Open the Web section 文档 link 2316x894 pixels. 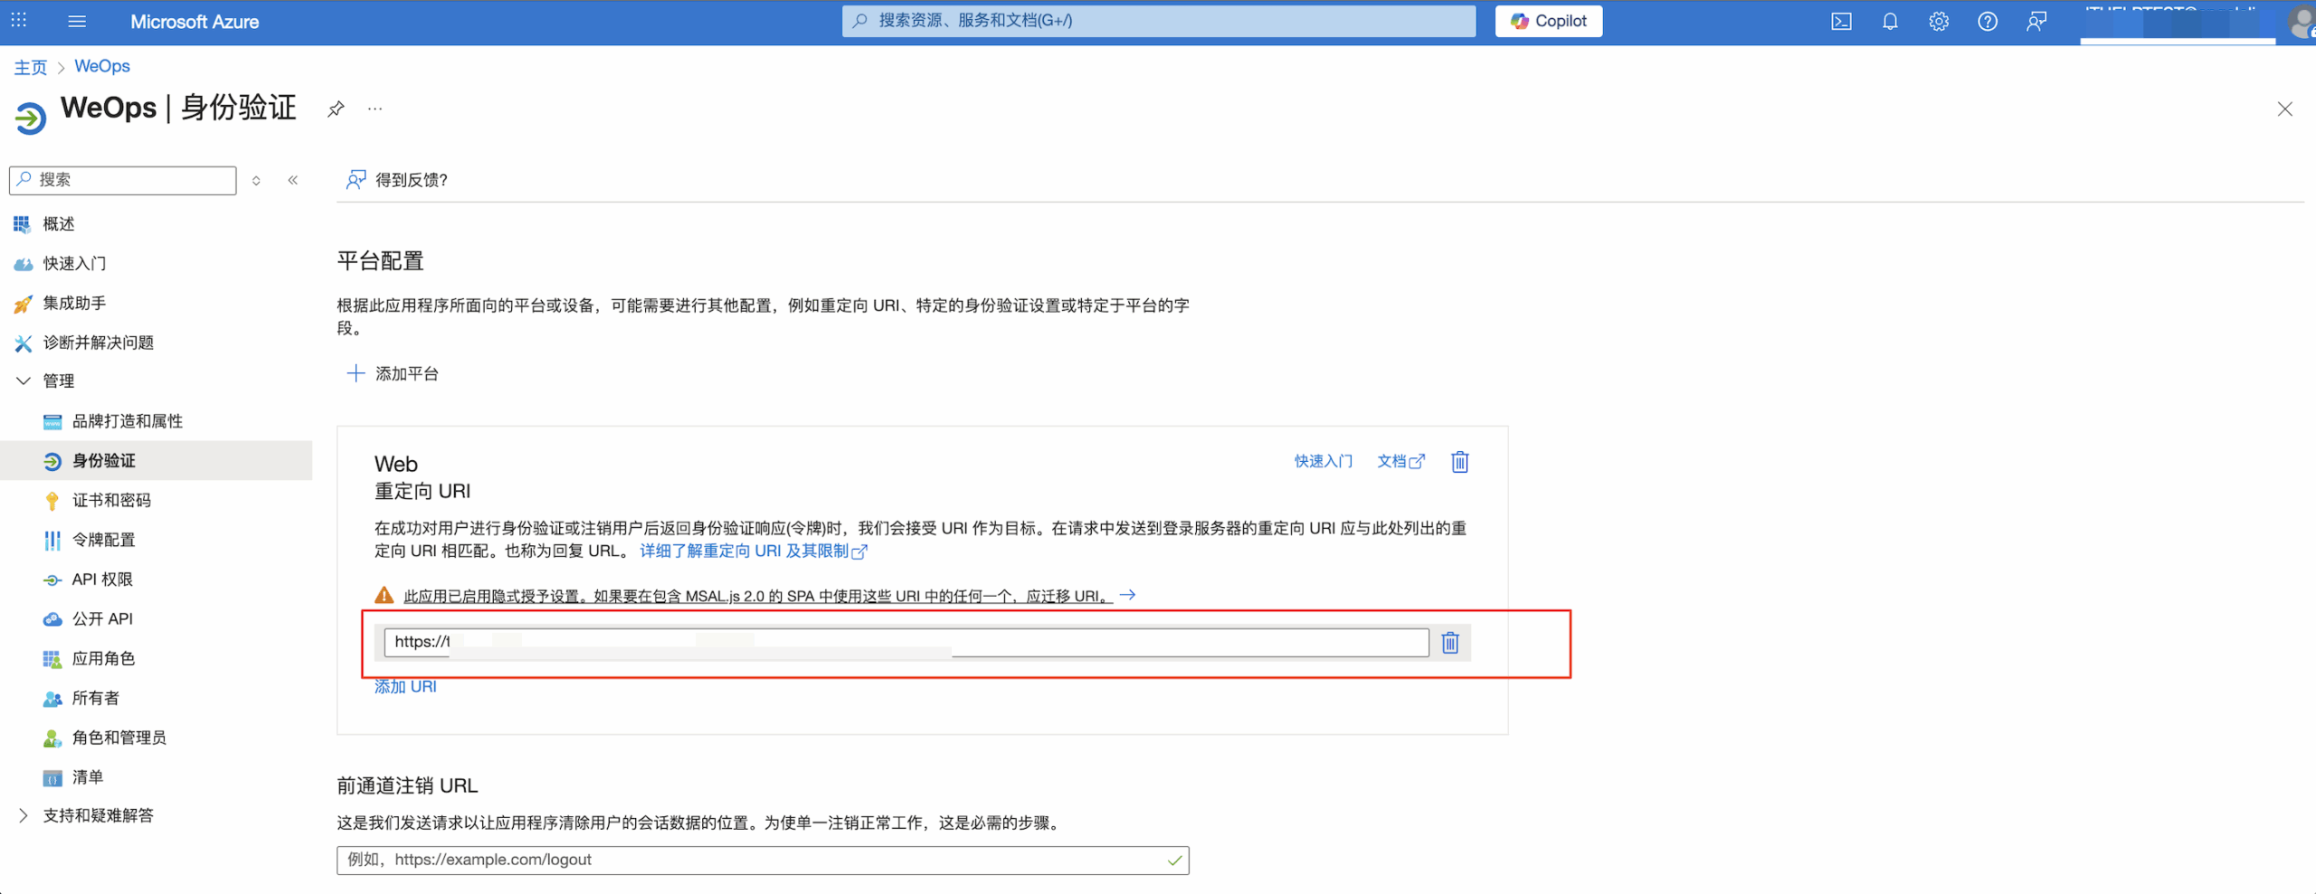pos(1400,462)
